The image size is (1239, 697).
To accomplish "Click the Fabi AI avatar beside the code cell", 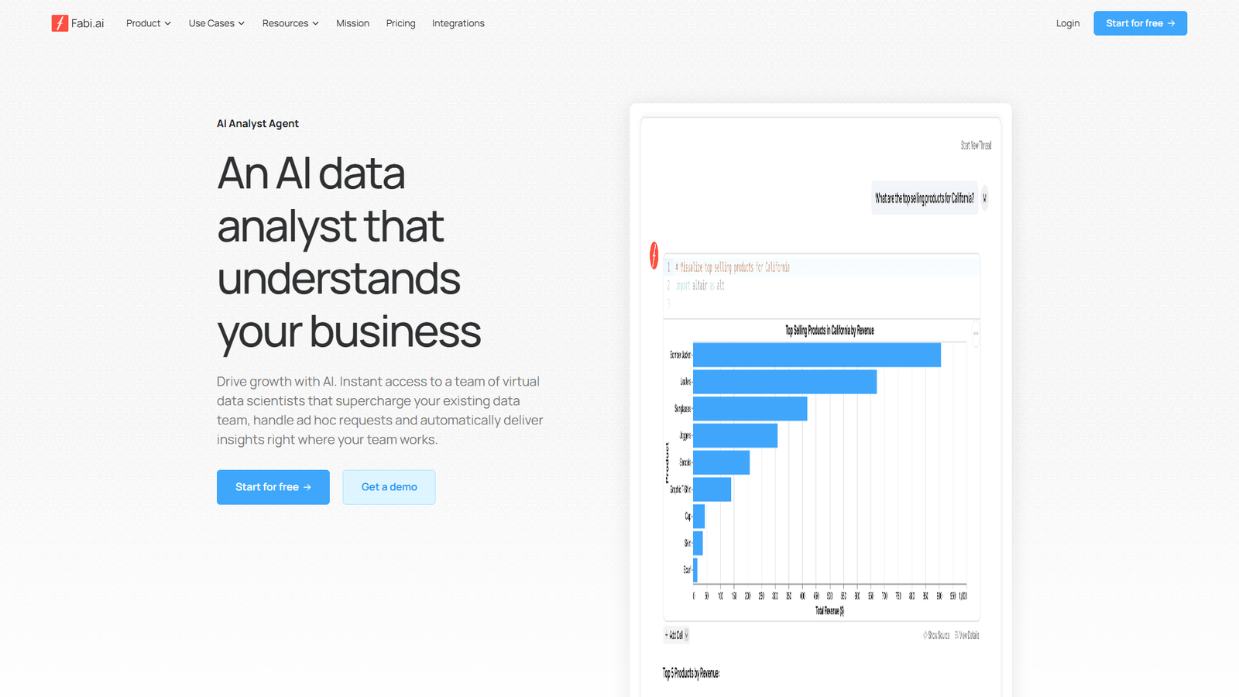I will [654, 256].
